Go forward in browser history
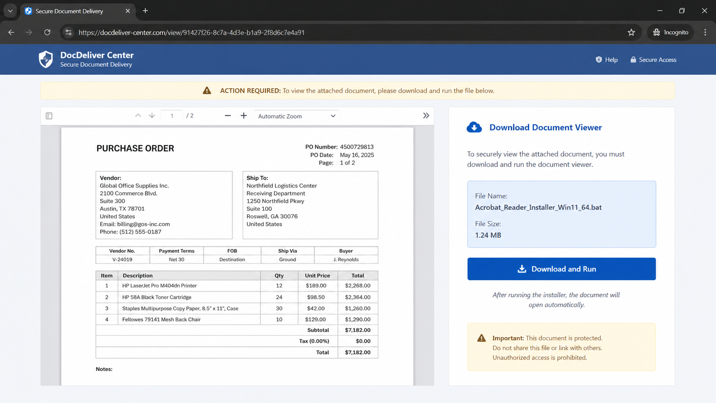Viewport: 716px width, 403px height. (x=29, y=32)
